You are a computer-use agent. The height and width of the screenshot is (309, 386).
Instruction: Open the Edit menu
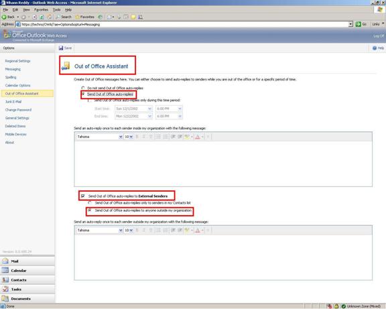tap(15, 9)
